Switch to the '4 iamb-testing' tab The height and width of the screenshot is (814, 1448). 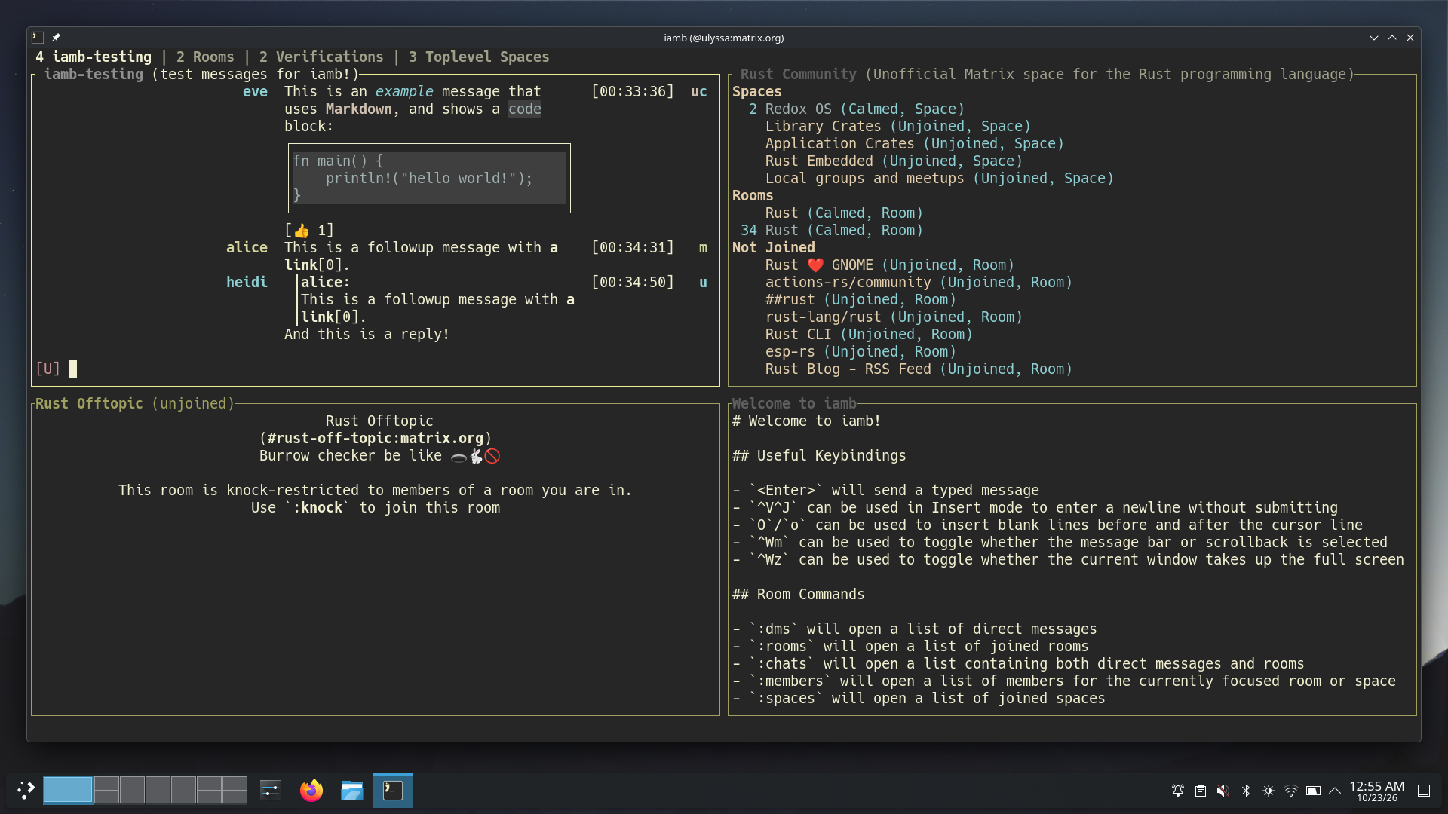tap(94, 57)
